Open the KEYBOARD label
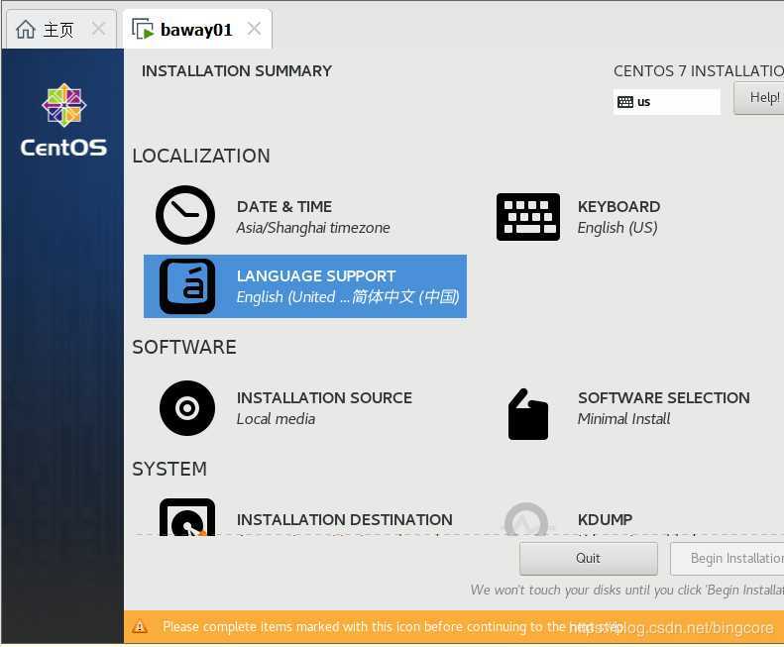 (618, 206)
